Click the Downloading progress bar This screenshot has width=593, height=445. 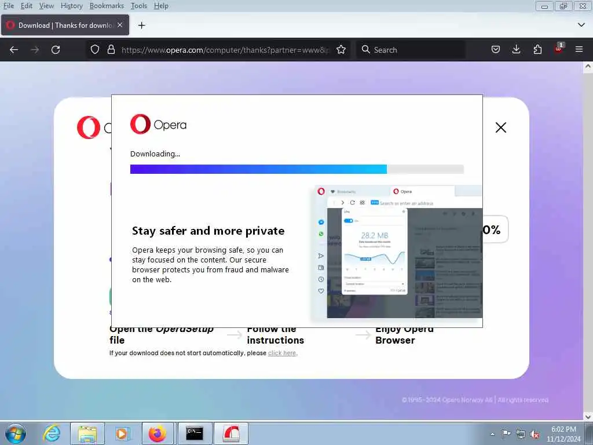tap(297, 169)
